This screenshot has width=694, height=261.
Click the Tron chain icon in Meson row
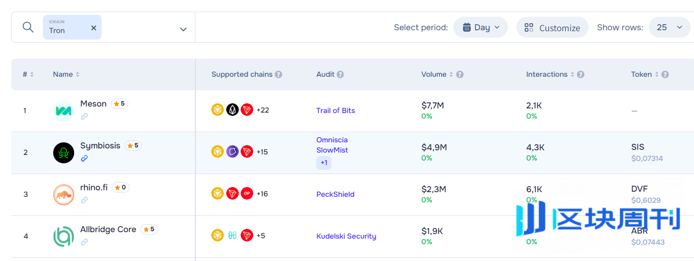click(247, 110)
